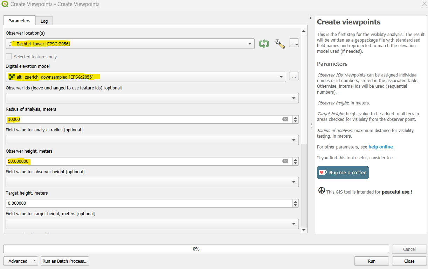Browse for elevation model via ellipsis button
428x269 pixels.
pos(294,76)
